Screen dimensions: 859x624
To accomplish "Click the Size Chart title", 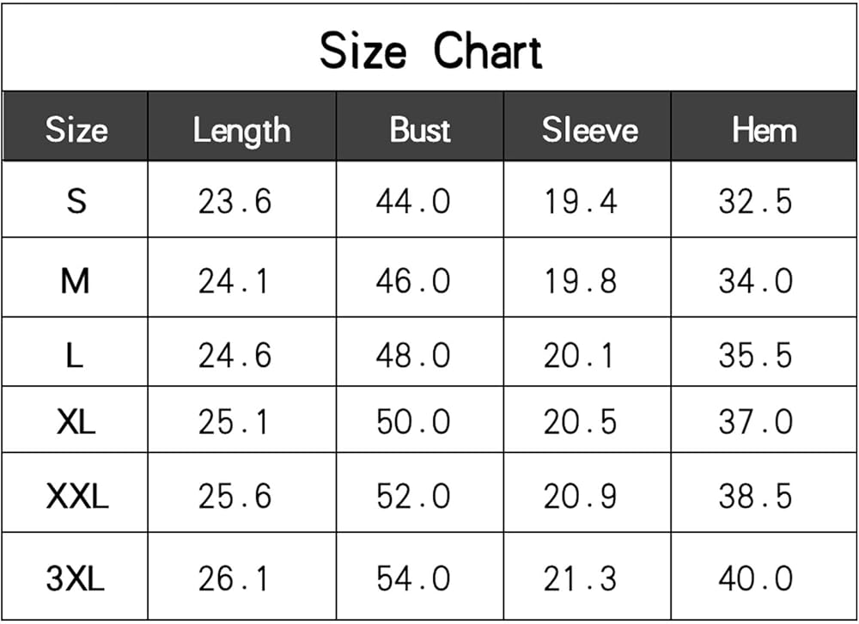I will point(430,51).
